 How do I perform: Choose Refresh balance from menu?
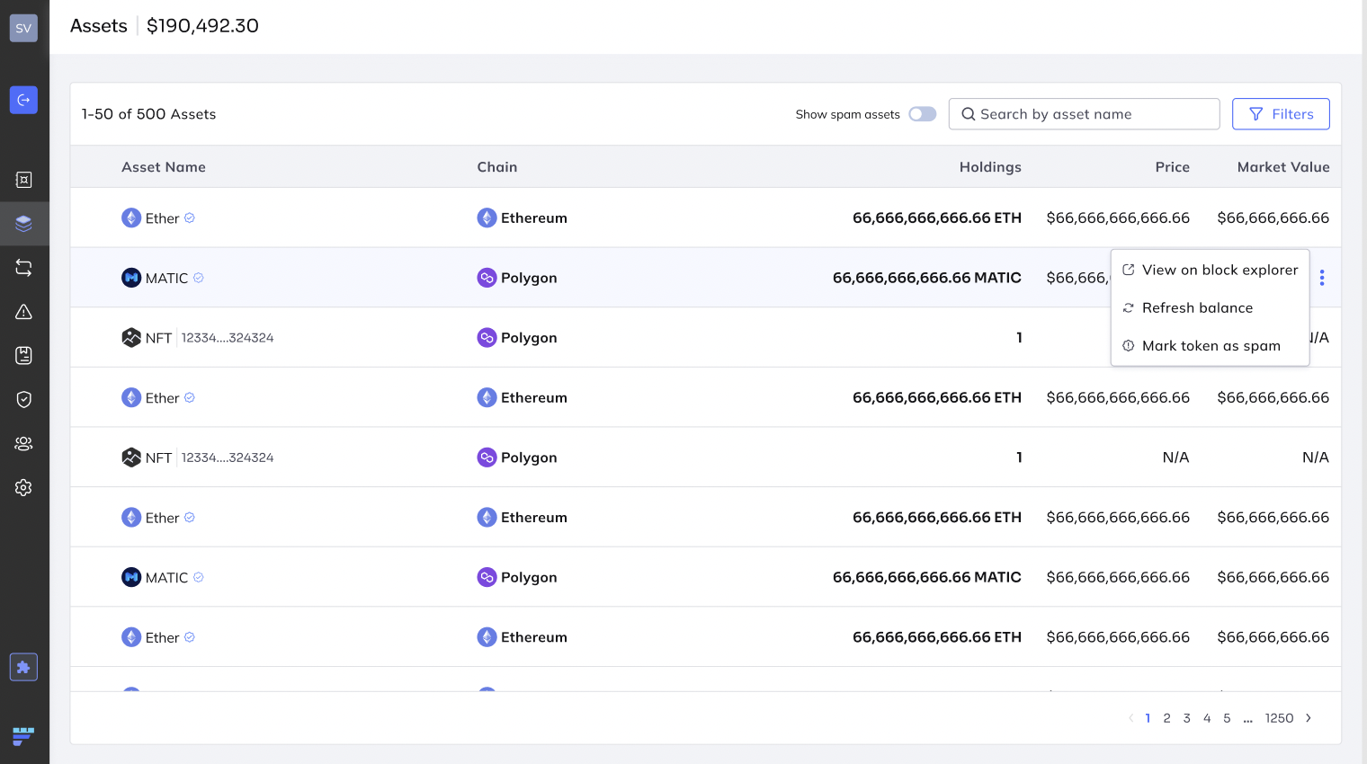click(1211, 307)
